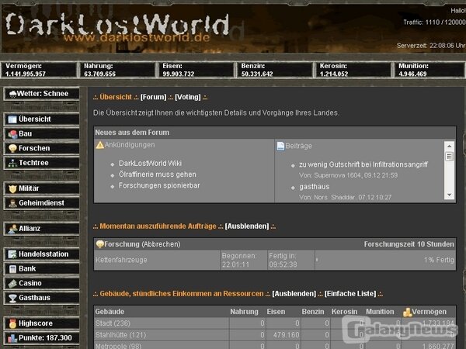Click the Wetter: Schnee label
Viewport: 466px width, 349px height.
click(43, 94)
